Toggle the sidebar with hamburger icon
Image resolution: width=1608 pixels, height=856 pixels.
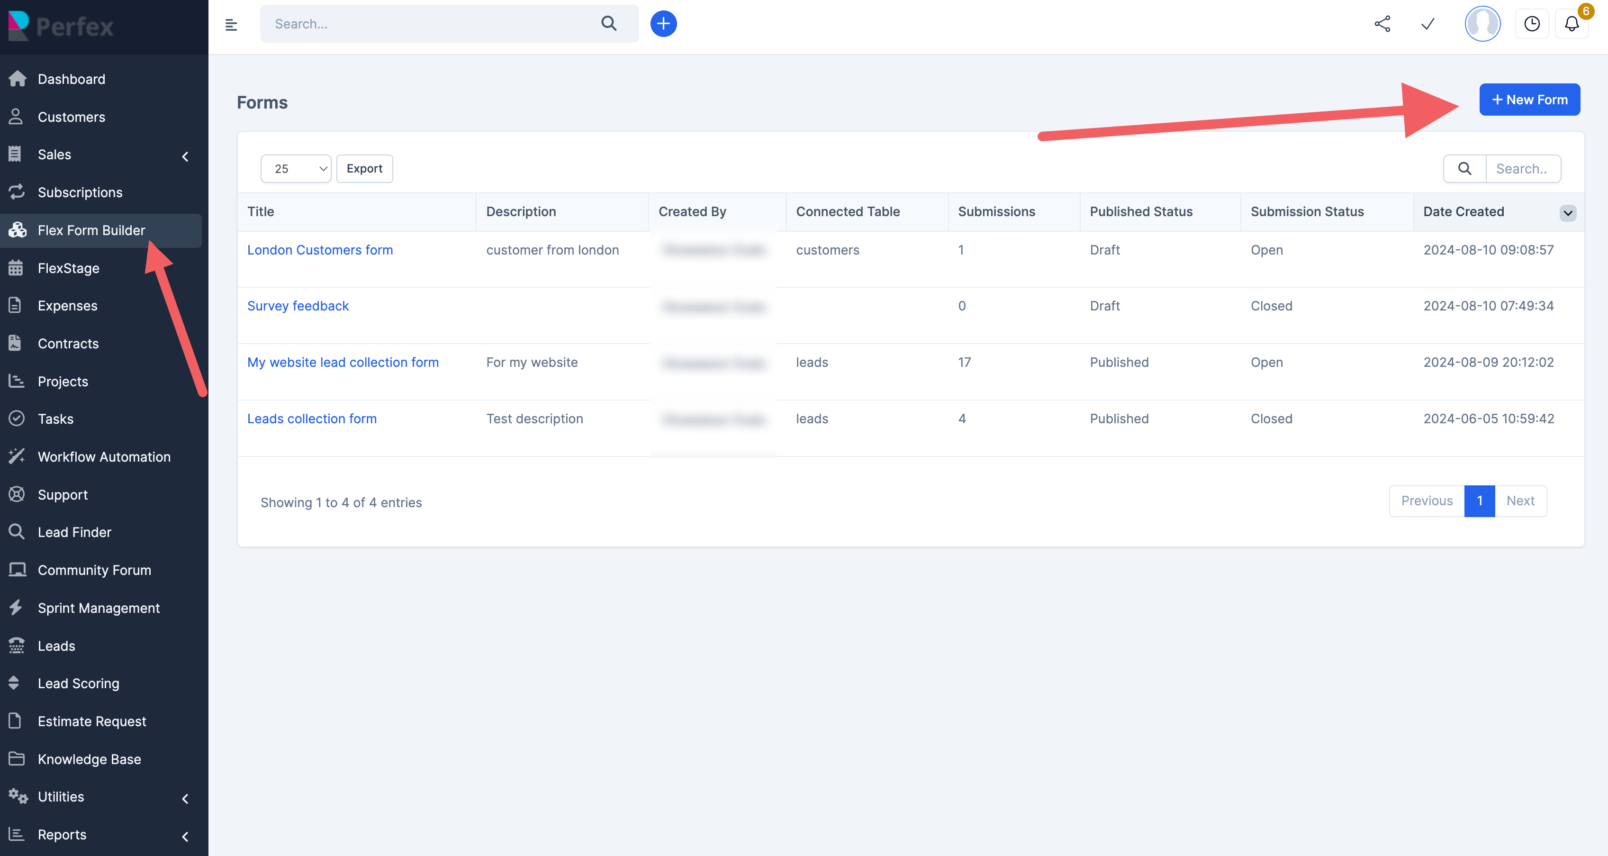[x=231, y=24]
